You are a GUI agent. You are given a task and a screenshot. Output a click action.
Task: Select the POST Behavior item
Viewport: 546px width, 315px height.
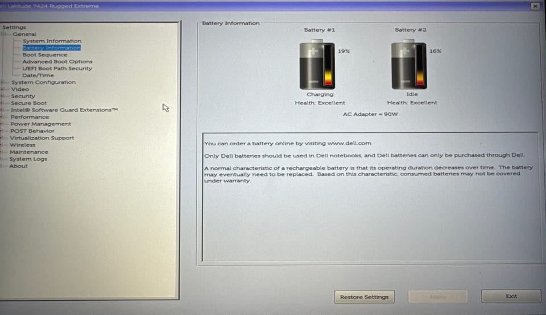(32, 131)
